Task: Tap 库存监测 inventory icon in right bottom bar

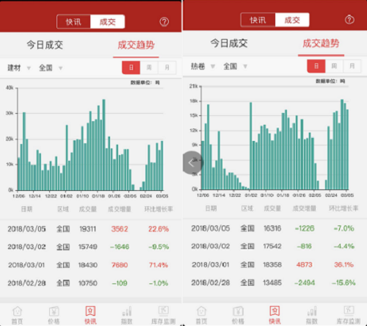Action: pyautogui.click(x=349, y=315)
